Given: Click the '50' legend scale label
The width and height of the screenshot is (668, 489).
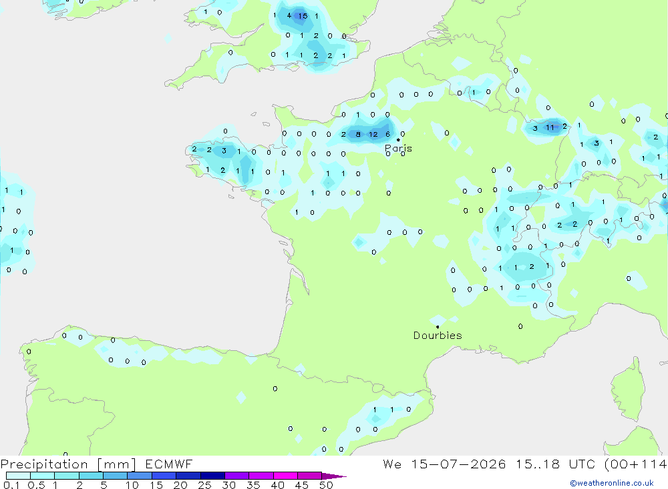Looking at the screenshot, I should tap(326, 485).
